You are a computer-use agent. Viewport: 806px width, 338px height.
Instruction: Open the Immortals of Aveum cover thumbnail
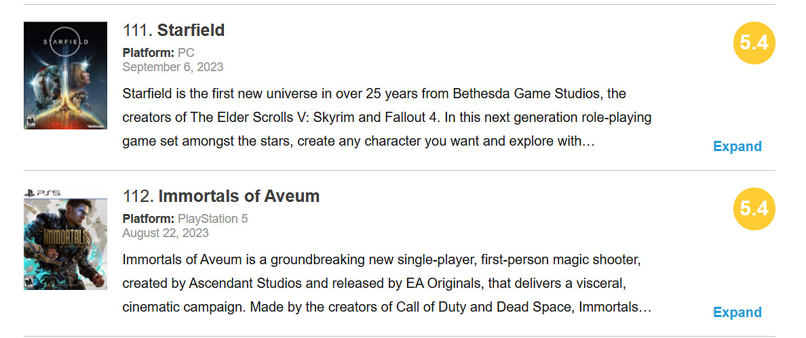click(65, 240)
